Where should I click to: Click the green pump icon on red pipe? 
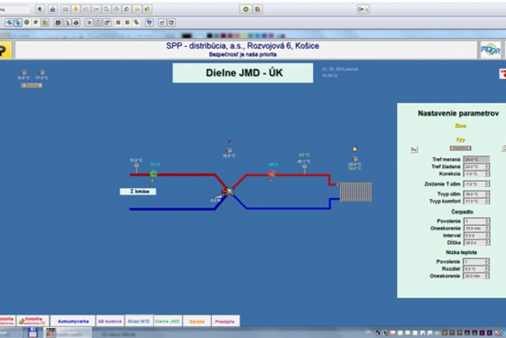pos(154,174)
